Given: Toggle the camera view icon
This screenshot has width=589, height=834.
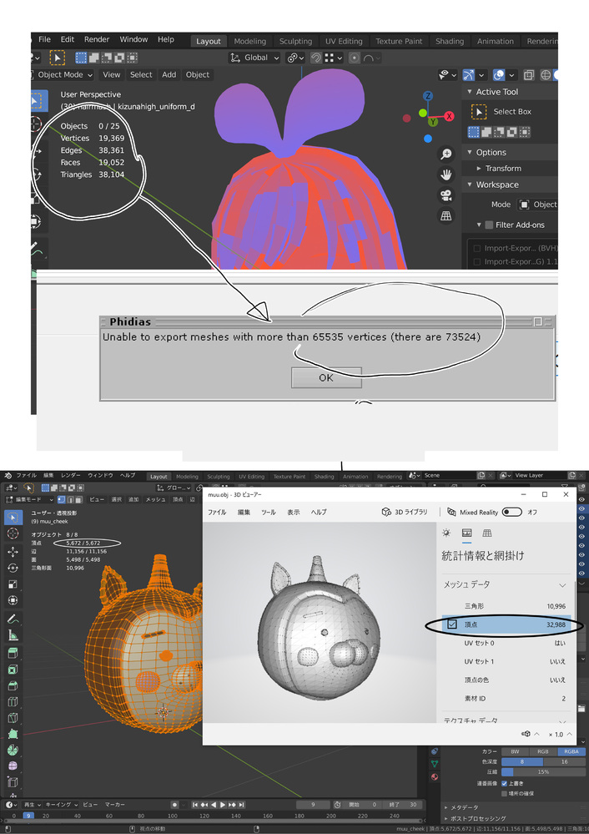Looking at the screenshot, I should click(446, 195).
